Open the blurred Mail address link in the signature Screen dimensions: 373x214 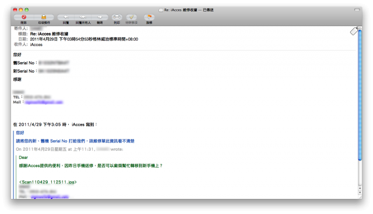tap(44, 102)
